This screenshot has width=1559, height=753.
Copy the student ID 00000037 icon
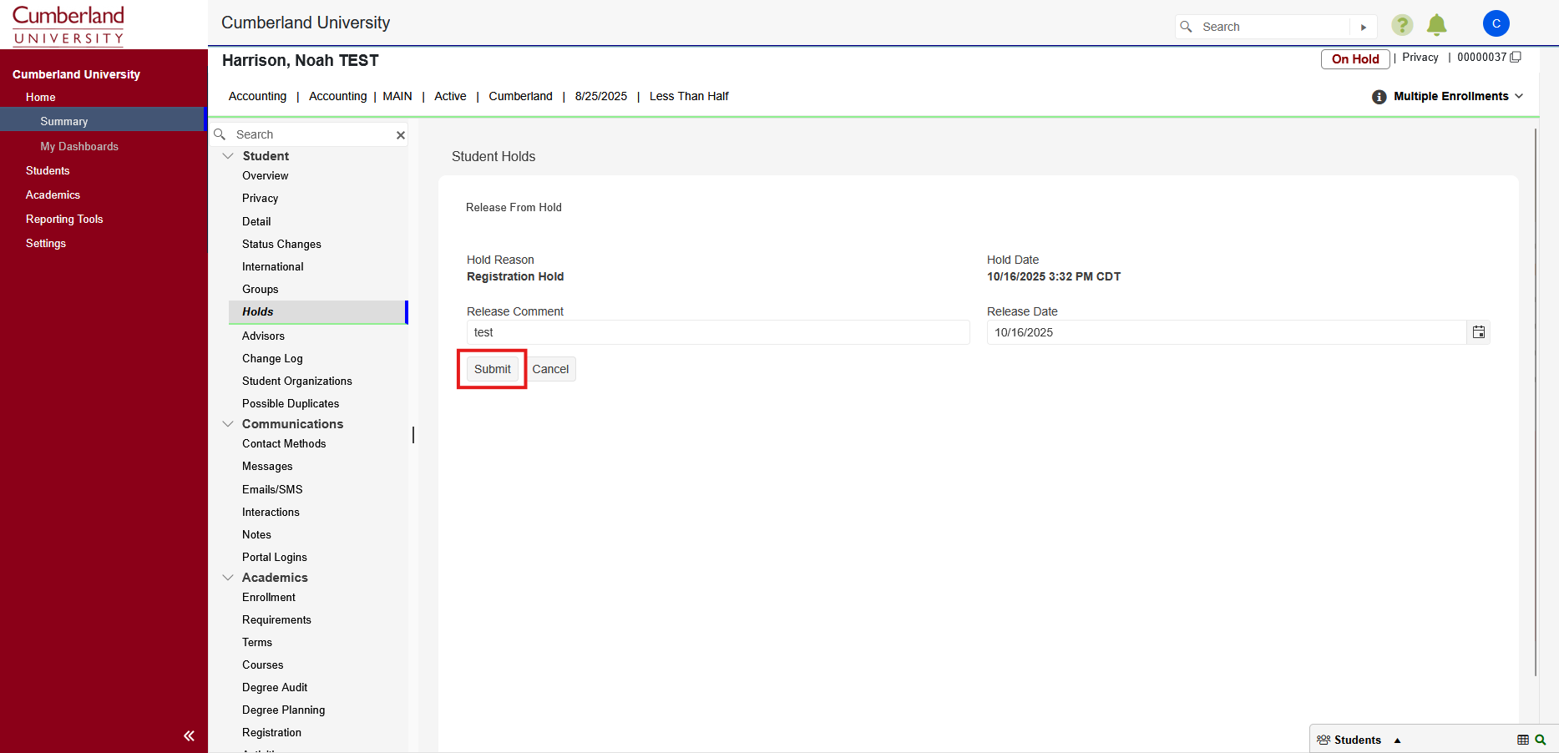[1516, 57]
